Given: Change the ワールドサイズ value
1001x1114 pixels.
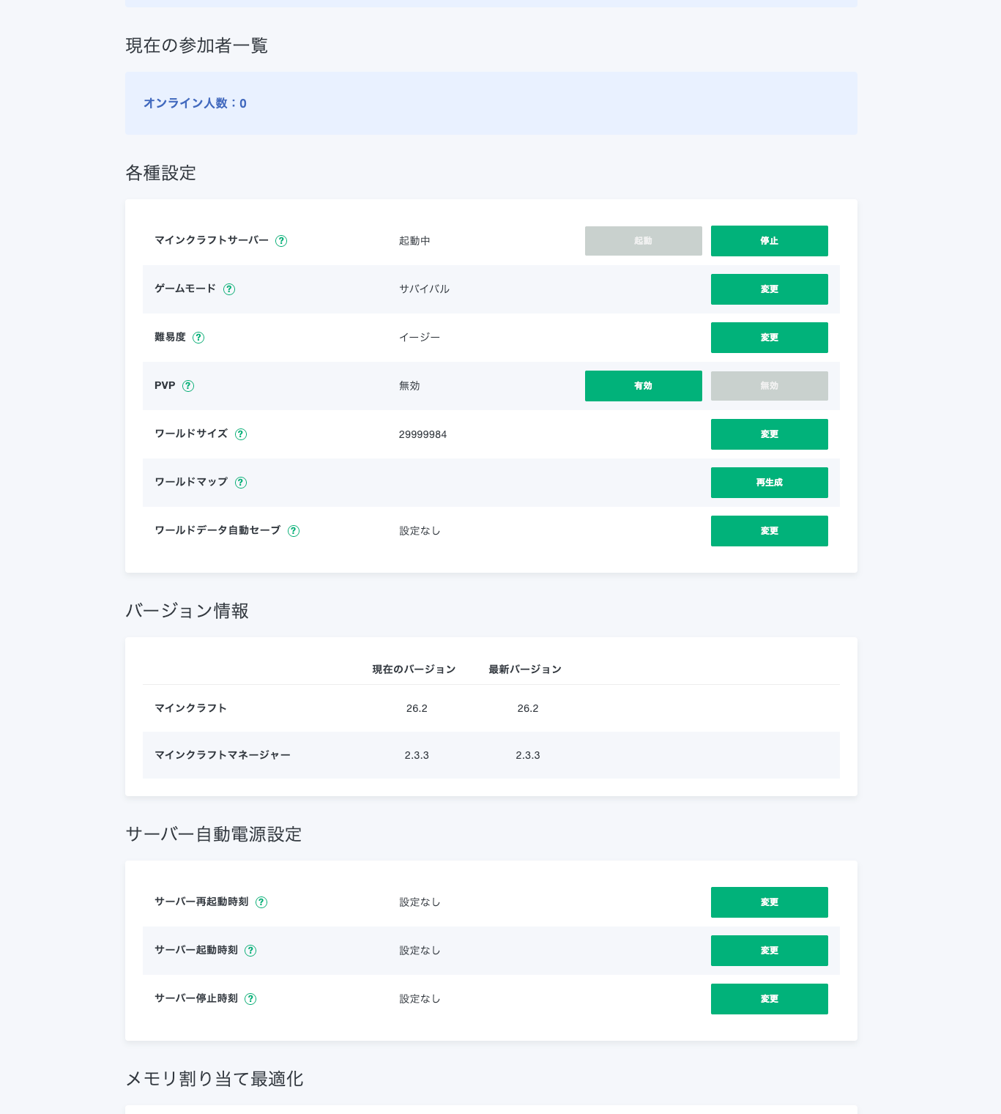Looking at the screenshot, I should pos(770,434).
